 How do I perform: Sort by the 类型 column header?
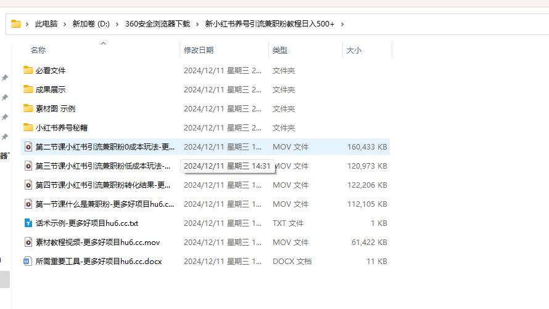(280, 50)
